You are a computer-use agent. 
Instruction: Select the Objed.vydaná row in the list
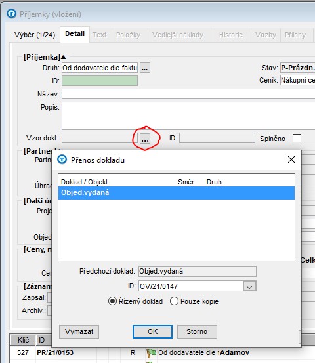(x=177, y=193)
